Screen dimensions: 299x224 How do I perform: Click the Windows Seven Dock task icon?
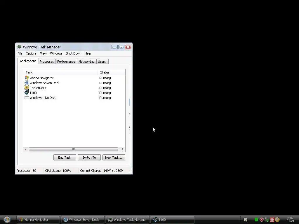[27, 83]
